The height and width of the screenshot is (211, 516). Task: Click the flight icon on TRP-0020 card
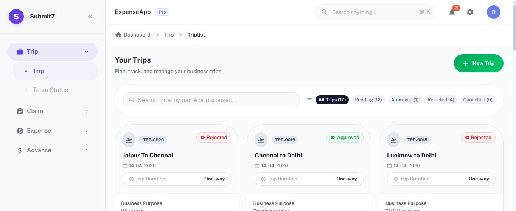[129, 140]
